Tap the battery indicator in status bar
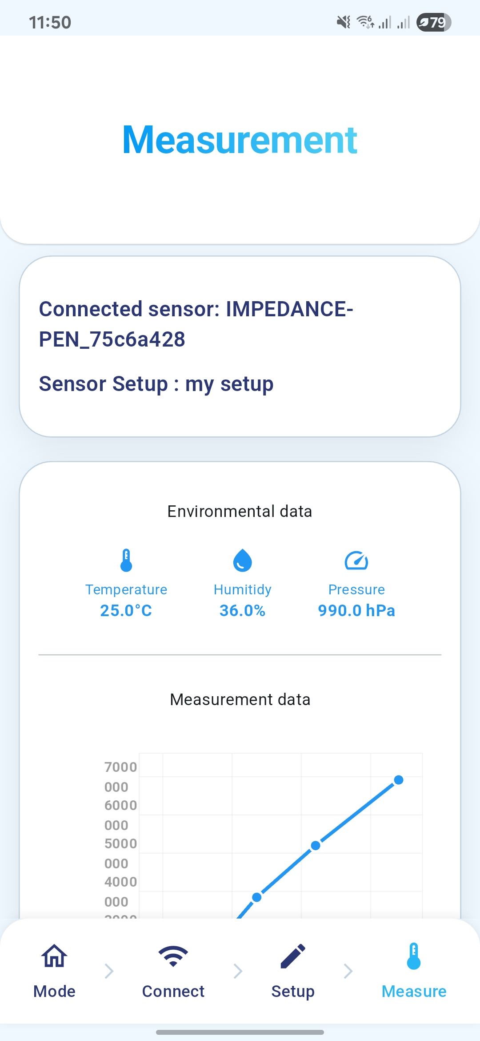 [x=433, y=22]
